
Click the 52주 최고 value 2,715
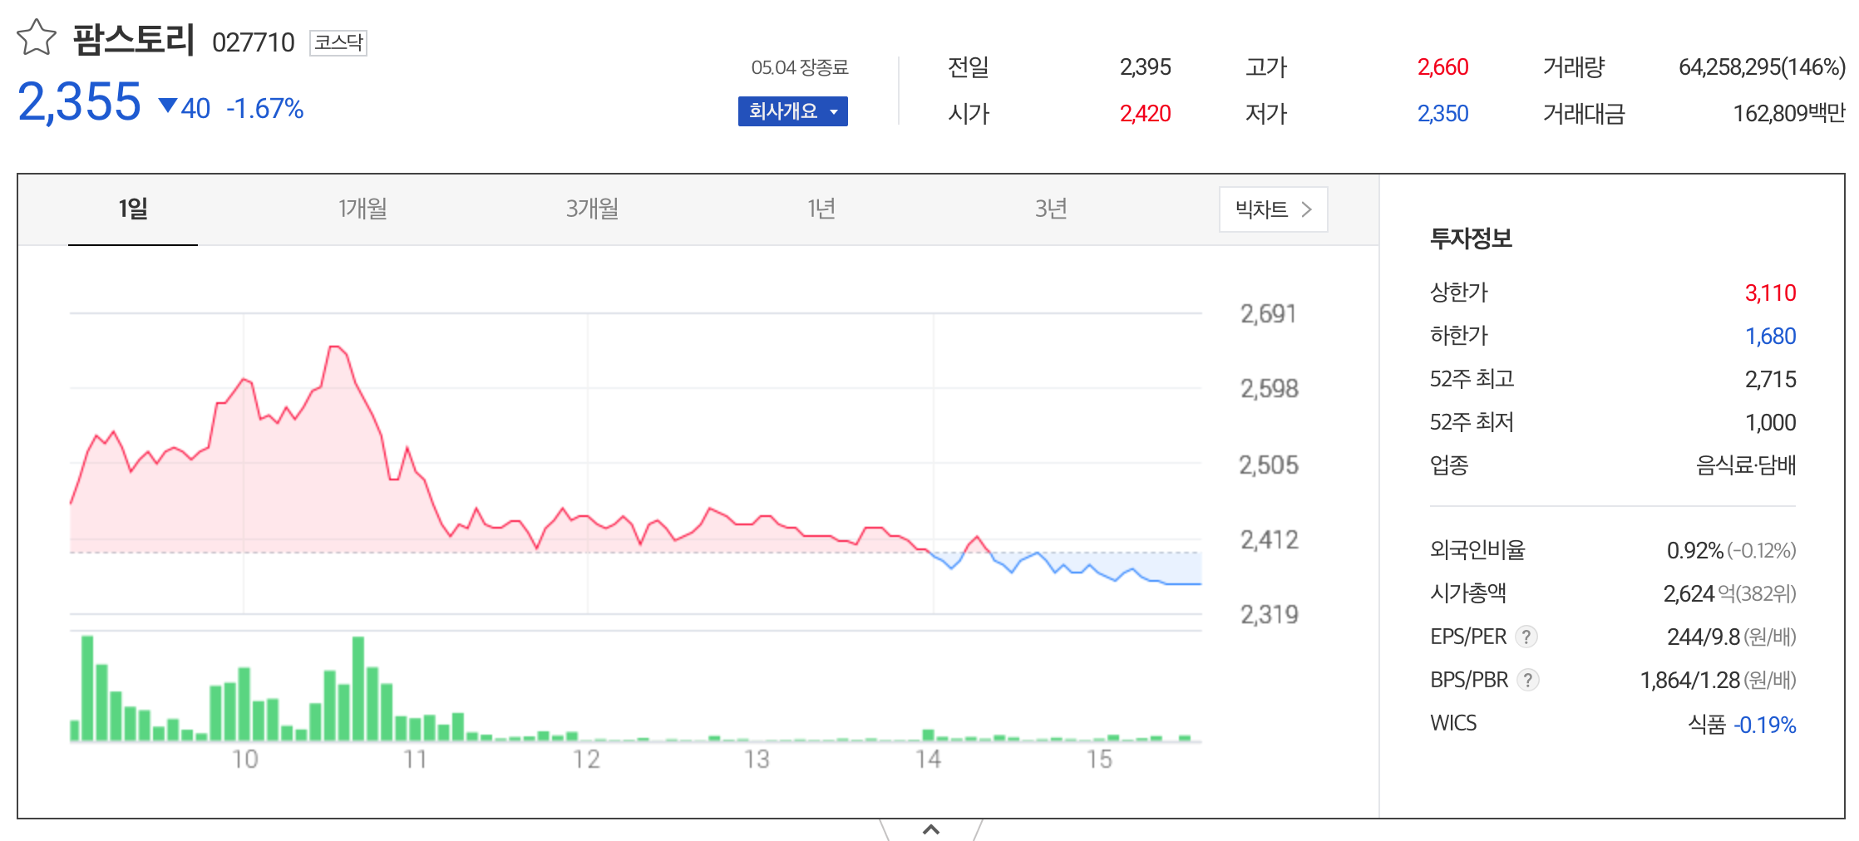[1771, 380]
